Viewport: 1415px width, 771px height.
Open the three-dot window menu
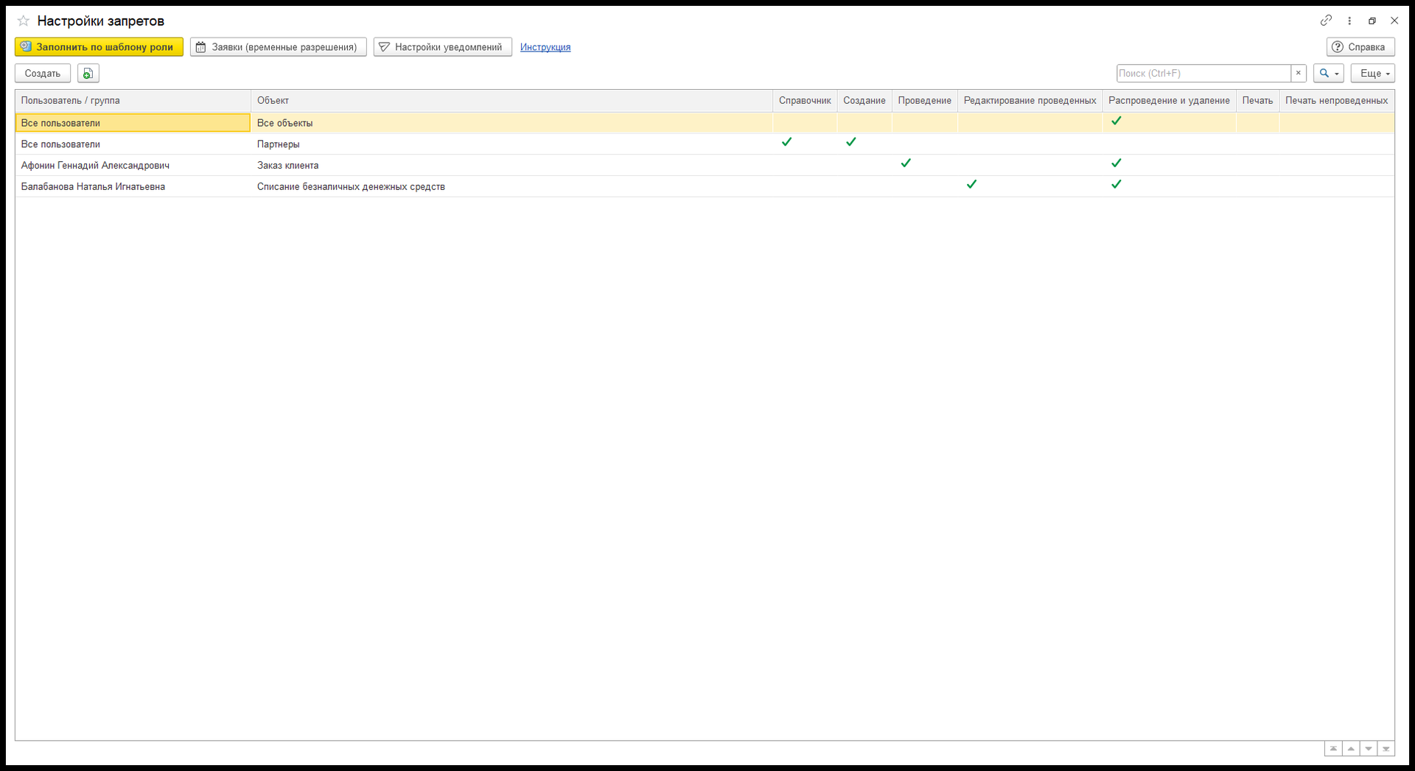pos(1349,21)
